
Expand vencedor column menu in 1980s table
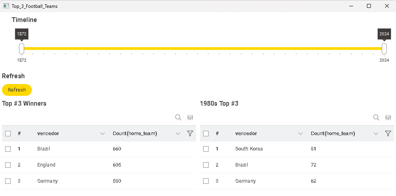(301, 134)
